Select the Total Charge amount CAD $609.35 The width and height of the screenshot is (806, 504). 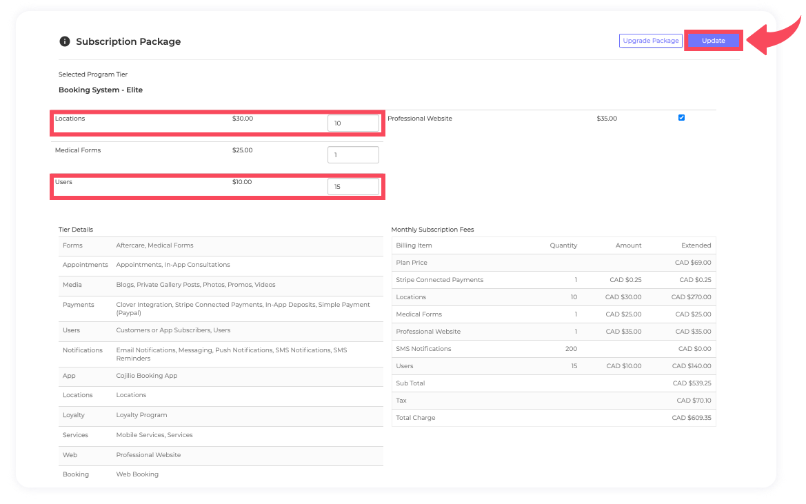click(692, 418)
